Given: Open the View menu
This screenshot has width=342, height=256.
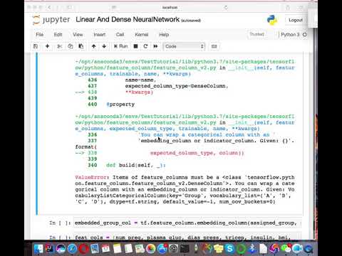Looking at the screenshot, I should point(78,35).
